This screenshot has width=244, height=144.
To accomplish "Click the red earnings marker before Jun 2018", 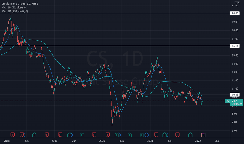I will (x=22, y=135).
